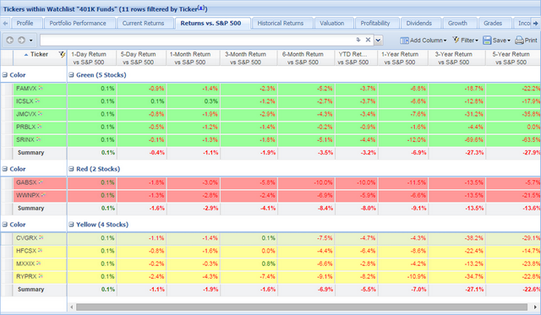Click chart icon next to FAMVX
The image size is (541, 315).
tap(41, 88)
